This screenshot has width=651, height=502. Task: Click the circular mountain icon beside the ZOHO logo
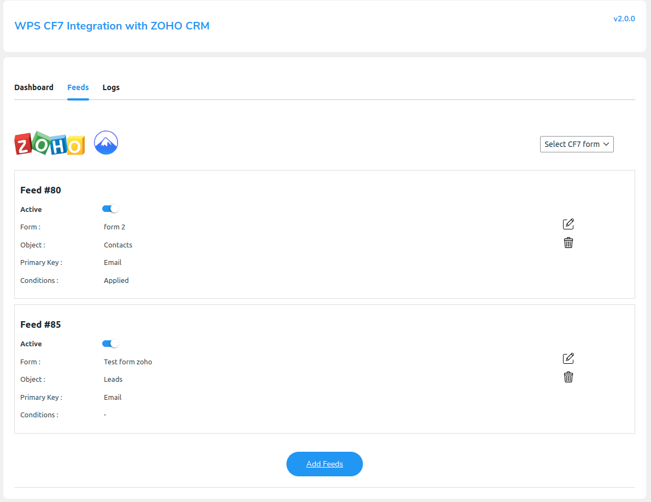pos(105,143)
